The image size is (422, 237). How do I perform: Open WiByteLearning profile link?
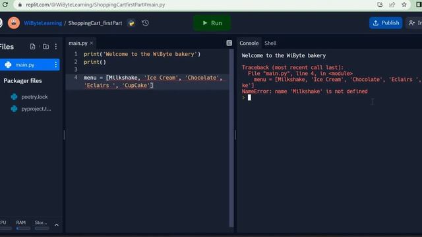click(43, 23)
